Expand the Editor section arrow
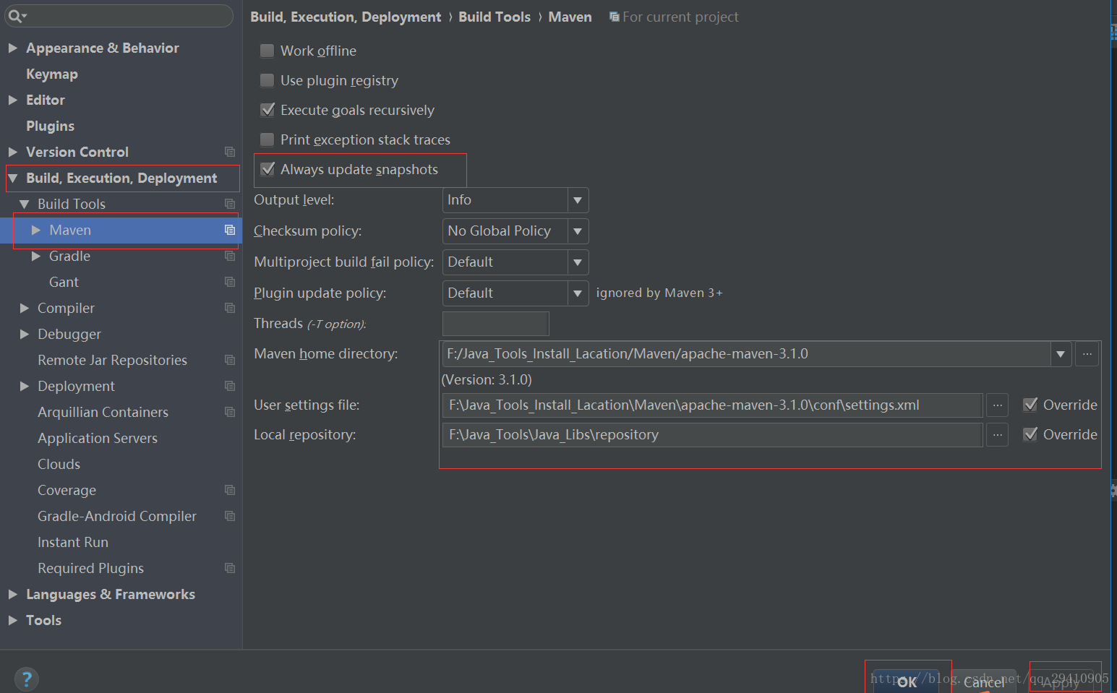 13,100
